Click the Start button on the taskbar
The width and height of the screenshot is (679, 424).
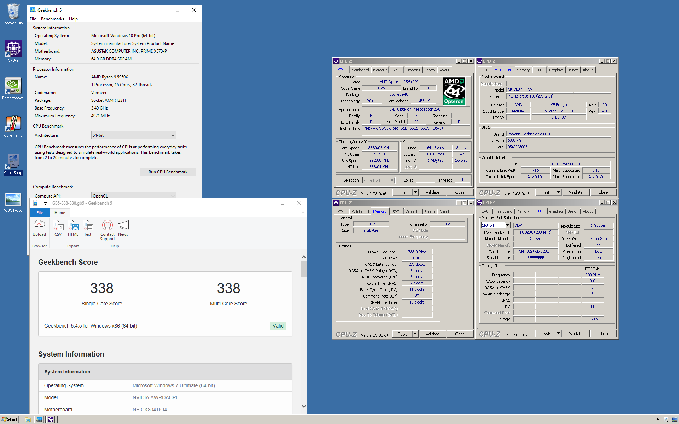[x=10, y=419]
